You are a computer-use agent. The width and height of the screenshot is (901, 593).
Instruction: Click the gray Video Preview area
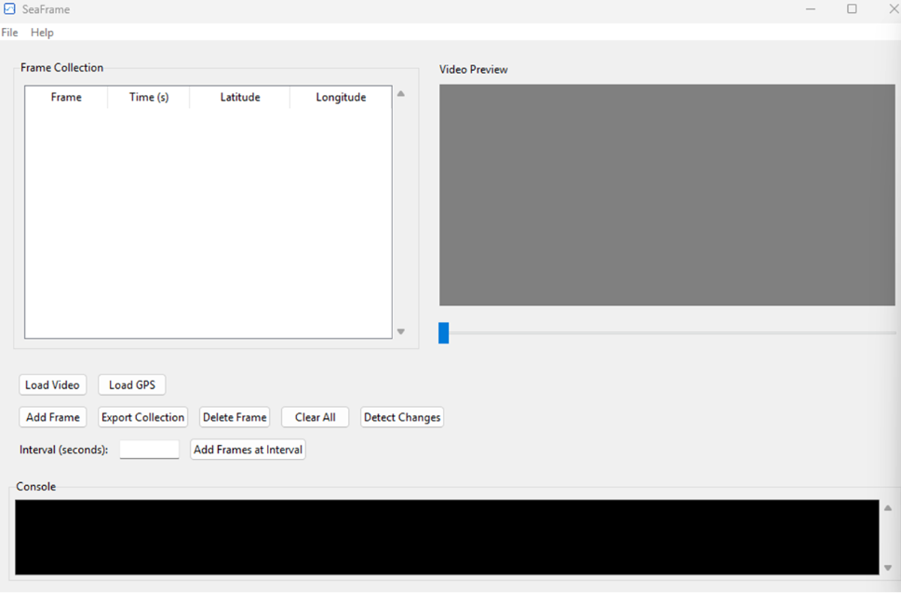pyautogui.click(x=667, y=195)
